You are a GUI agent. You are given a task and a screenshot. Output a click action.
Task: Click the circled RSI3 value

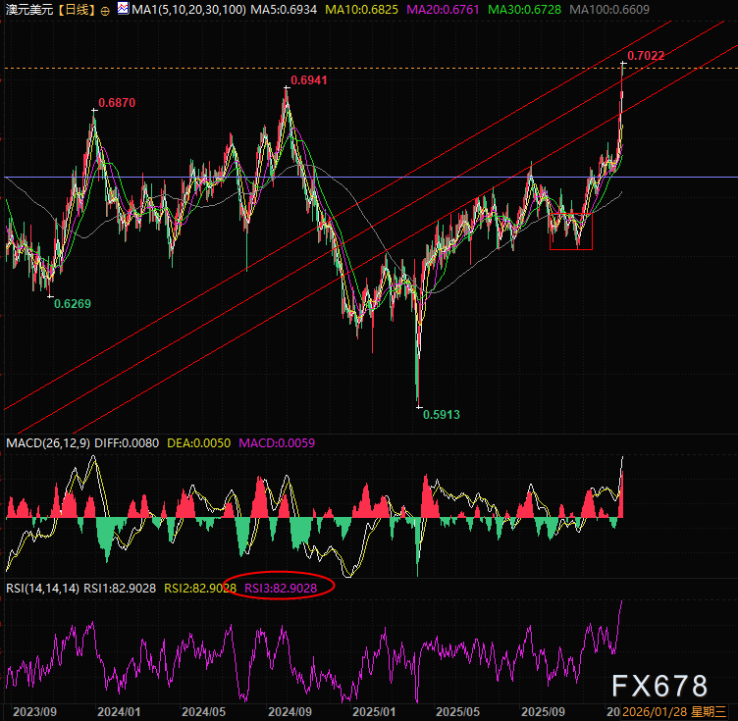click(x=281, y=588)
